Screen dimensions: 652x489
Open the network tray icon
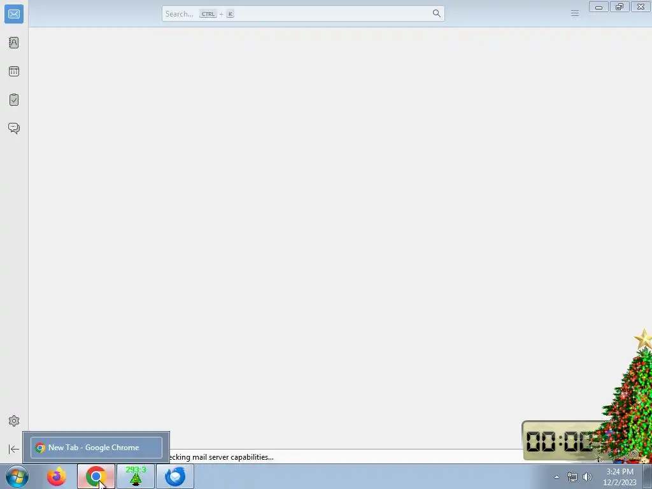point(572,477)
